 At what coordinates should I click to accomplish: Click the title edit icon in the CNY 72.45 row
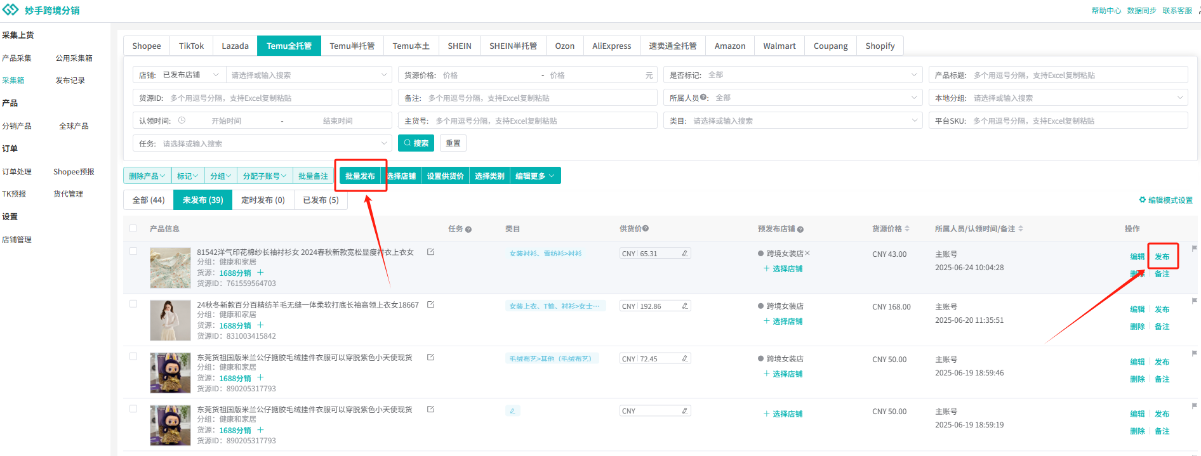click(x=430, y=357)
